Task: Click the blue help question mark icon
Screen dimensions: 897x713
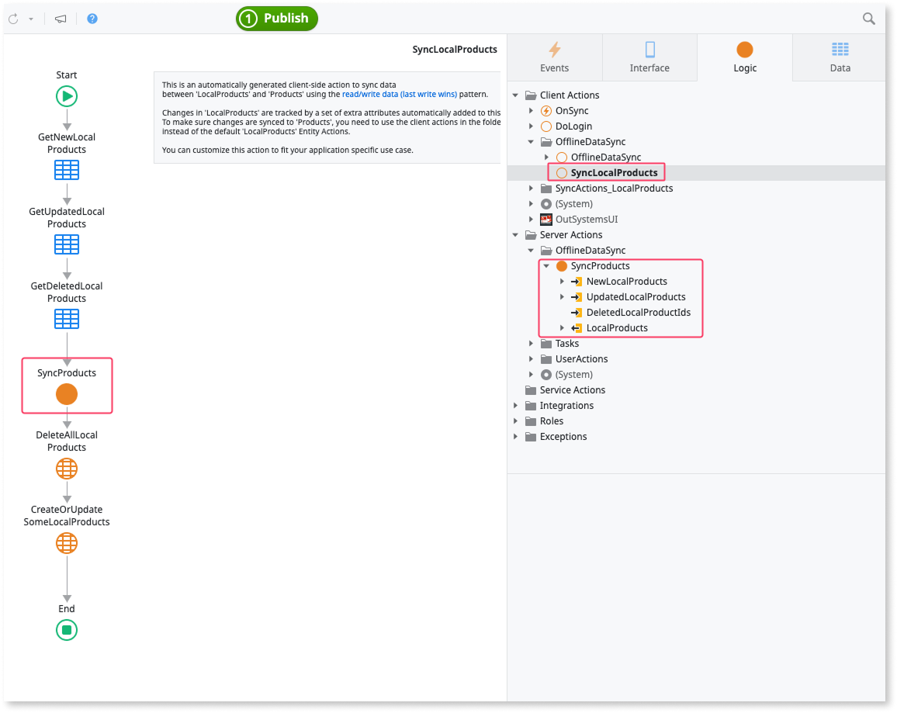Action: coord(92,18)
